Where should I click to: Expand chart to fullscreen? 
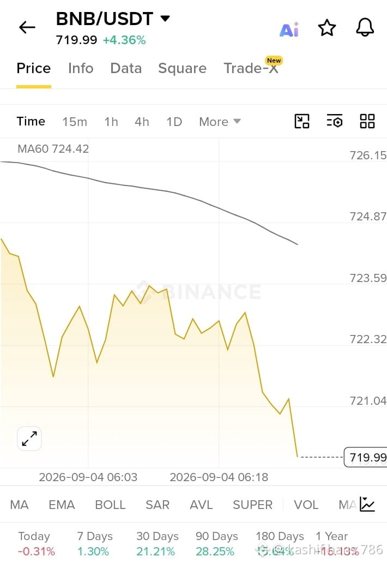point(29,439)
